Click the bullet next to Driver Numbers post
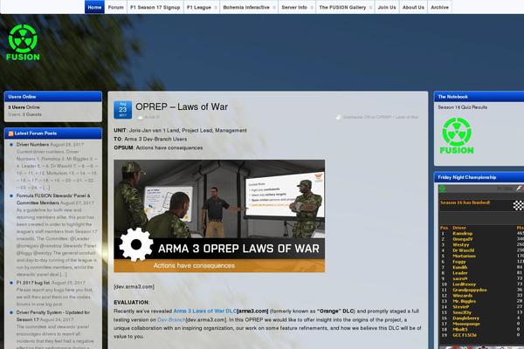 pos(11,145)
